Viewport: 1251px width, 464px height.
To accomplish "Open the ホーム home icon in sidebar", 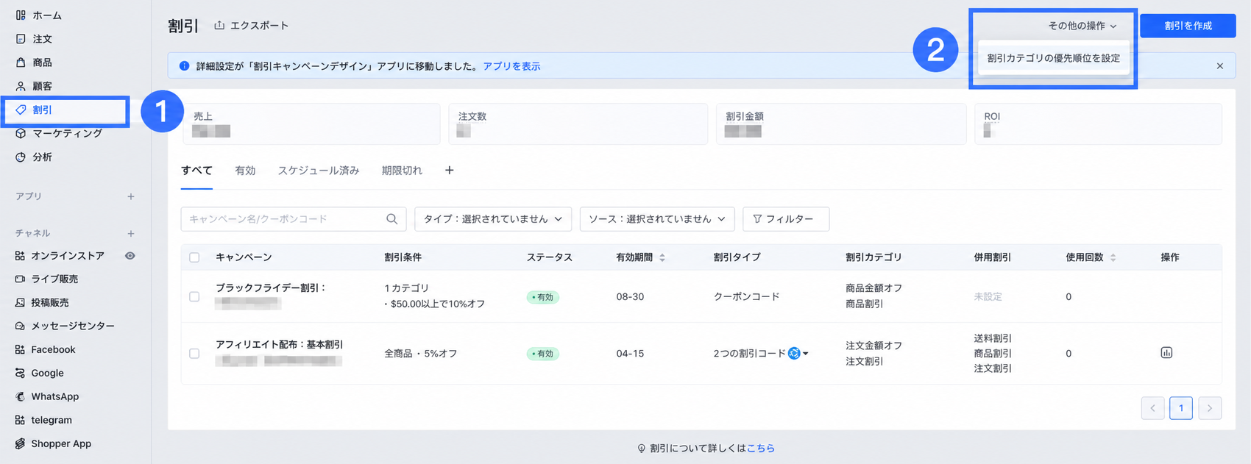I will pyautogui.click(x=21, y=15).
